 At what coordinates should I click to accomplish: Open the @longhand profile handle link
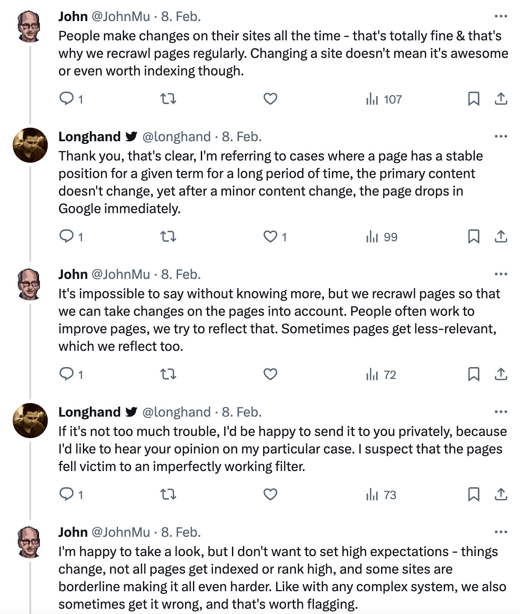pyautogui.click(x=176, y=136)
